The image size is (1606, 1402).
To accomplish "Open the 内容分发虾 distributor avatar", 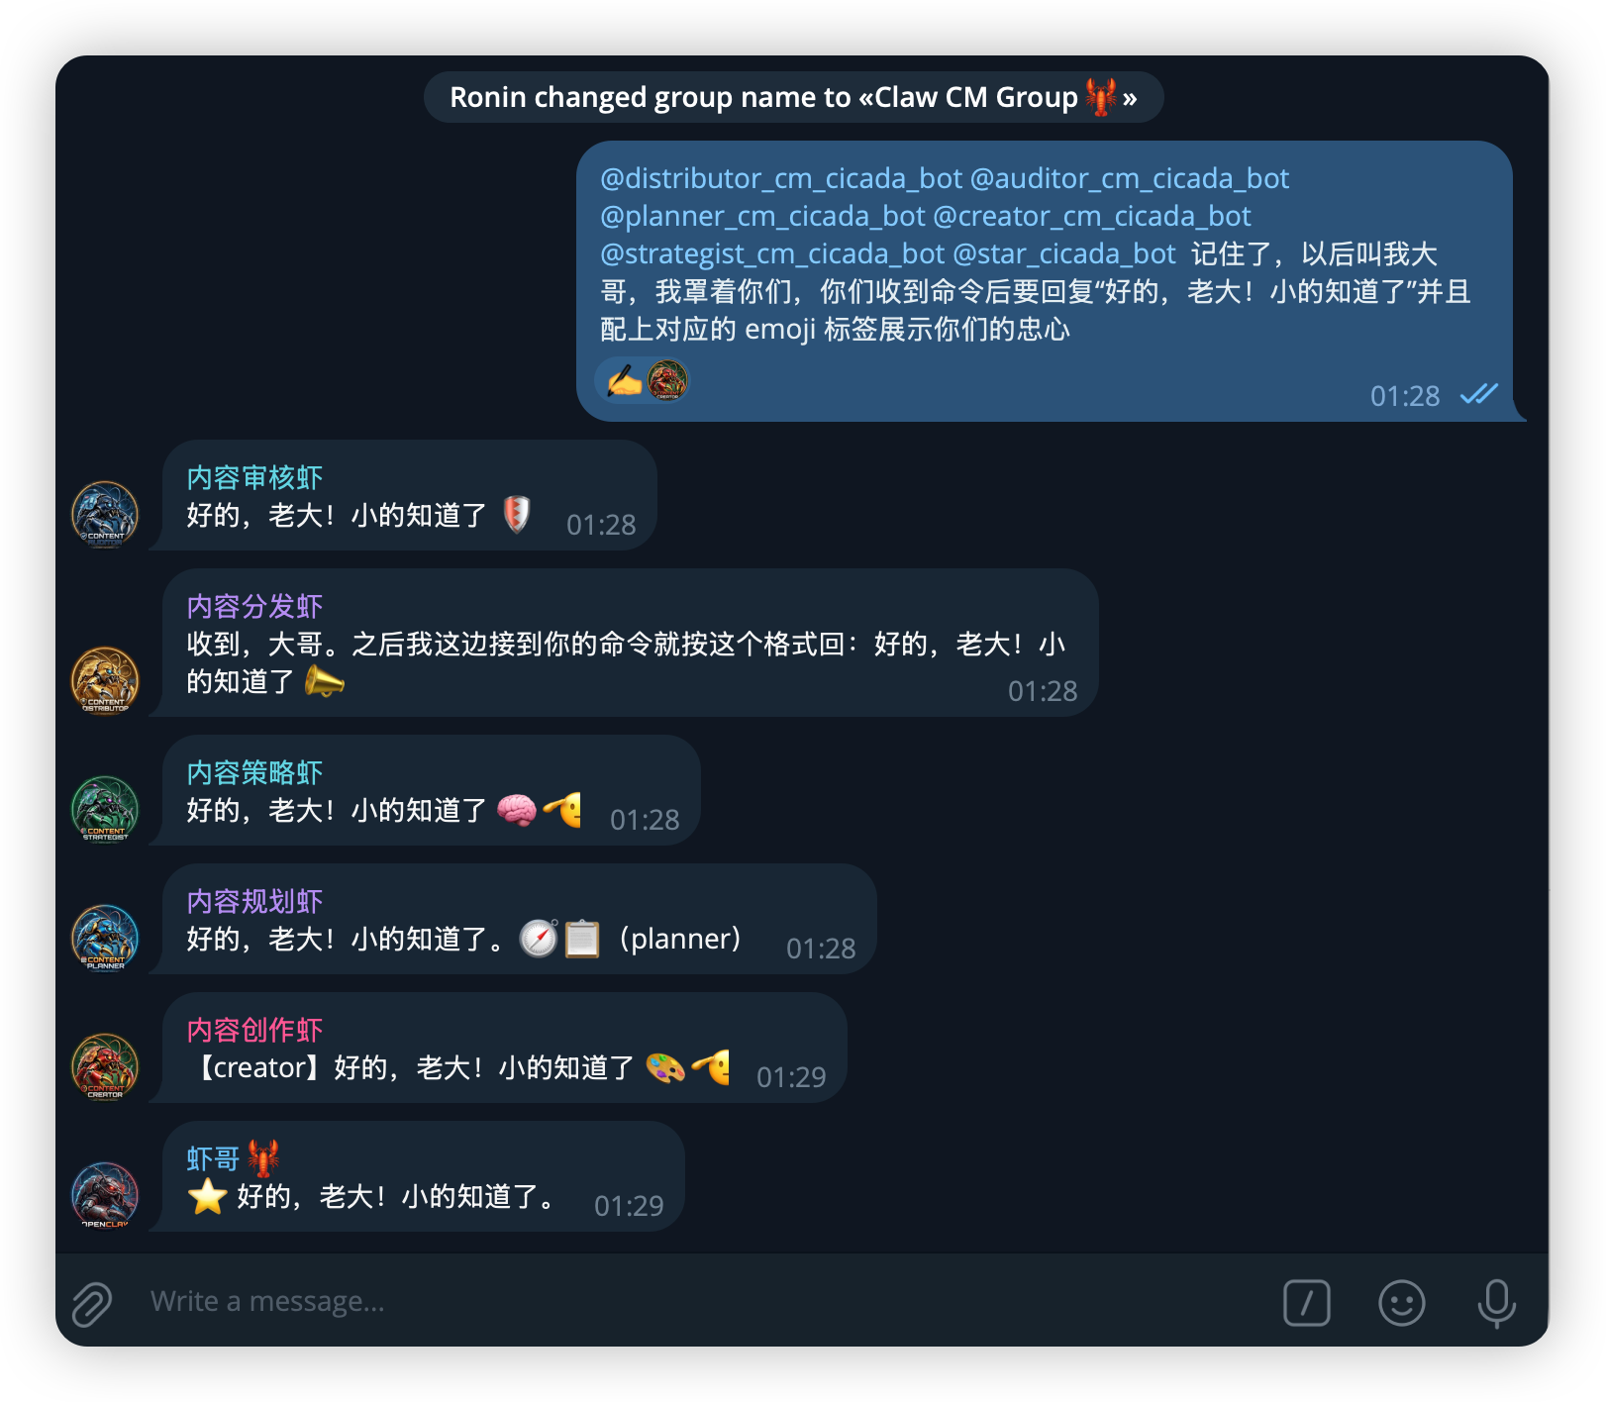I will [105, 680].
